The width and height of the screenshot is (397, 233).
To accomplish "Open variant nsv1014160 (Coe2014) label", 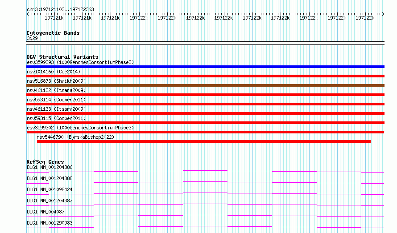I will (54, 72).
